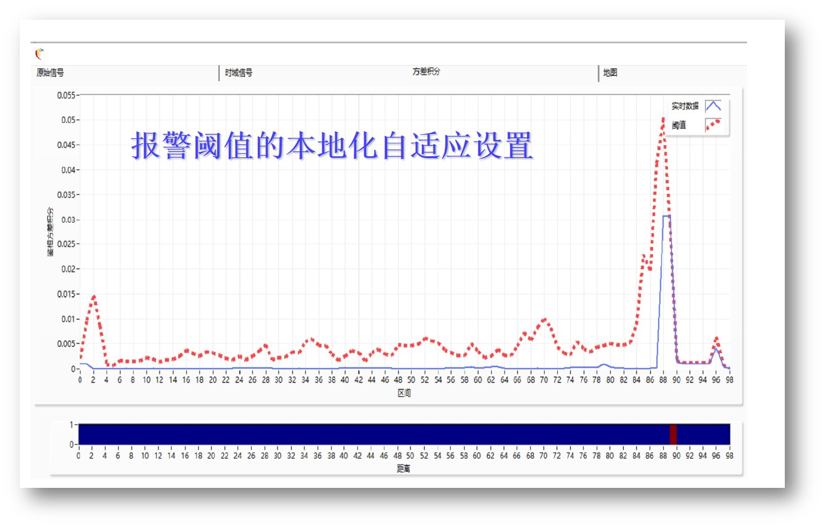The image size is (825, 528).
Task: Select the 方差积分 tab
Action: [x=426, y=72]
